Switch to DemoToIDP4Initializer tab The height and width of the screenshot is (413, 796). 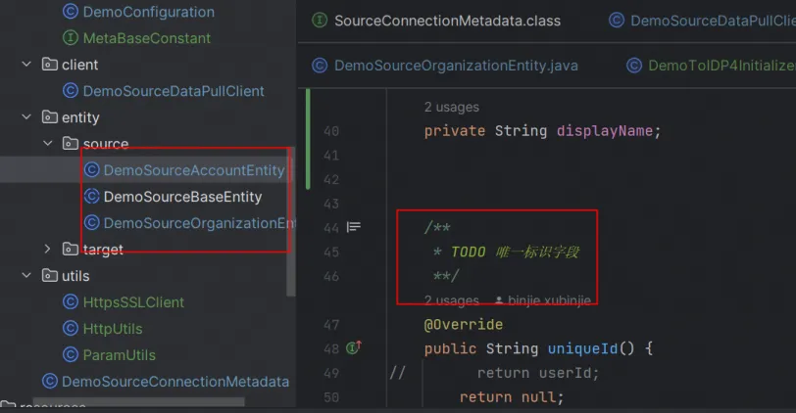click(721, 66)
